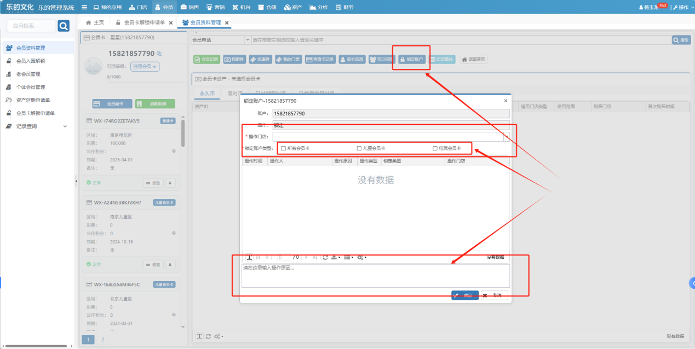Click refresh icon in the dialog pager toolbar

pos(325,257)
